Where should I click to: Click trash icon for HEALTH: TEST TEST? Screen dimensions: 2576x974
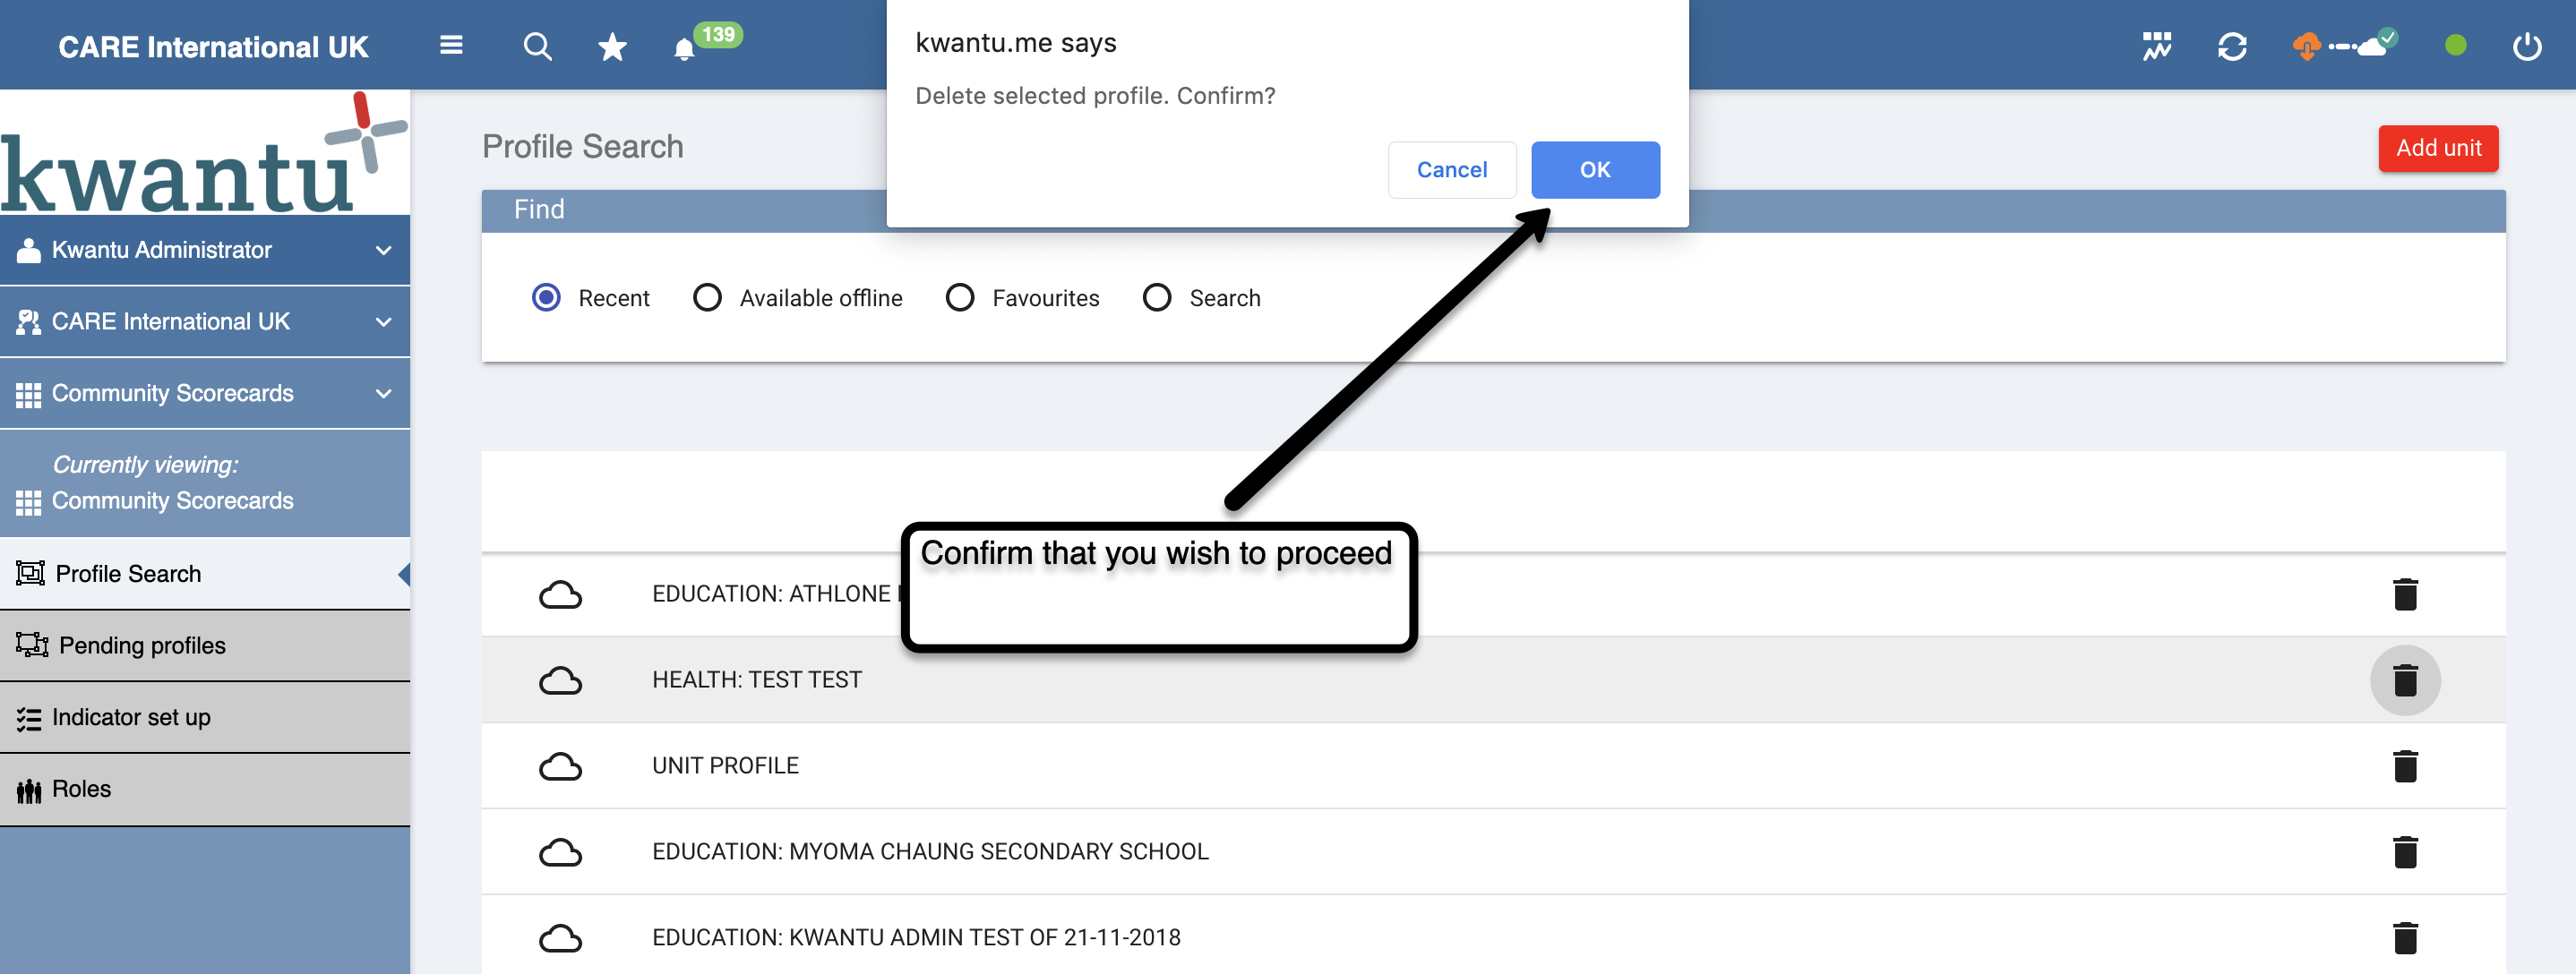2404,680
